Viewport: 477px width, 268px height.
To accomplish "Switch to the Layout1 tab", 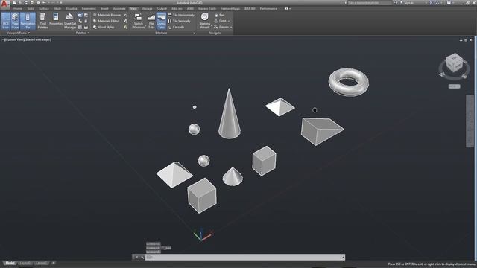I will tap(25, 263).
